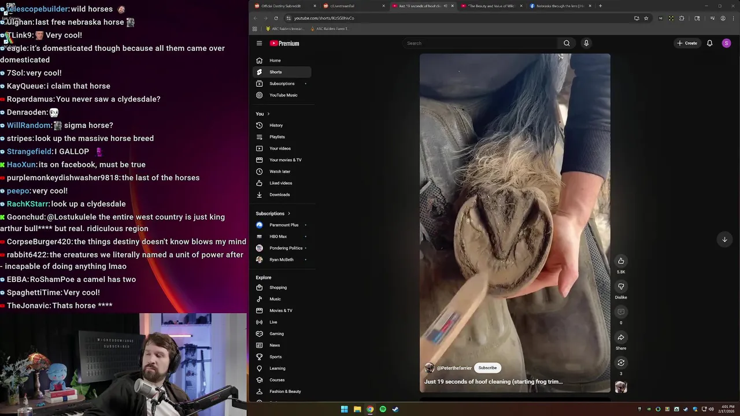Viewport: 740px width, 416px height.
Task: Like the hoof cleaning short
Action: point(621,261)
